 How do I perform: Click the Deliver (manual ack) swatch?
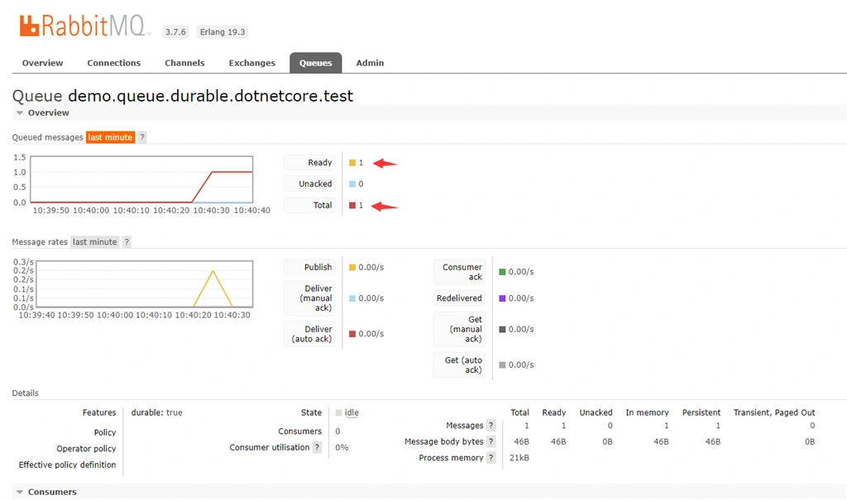click(352, 298)
